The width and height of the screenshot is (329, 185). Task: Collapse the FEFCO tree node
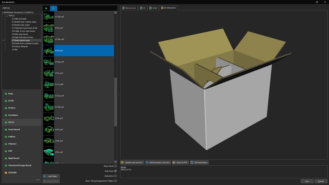coord(7,16)
